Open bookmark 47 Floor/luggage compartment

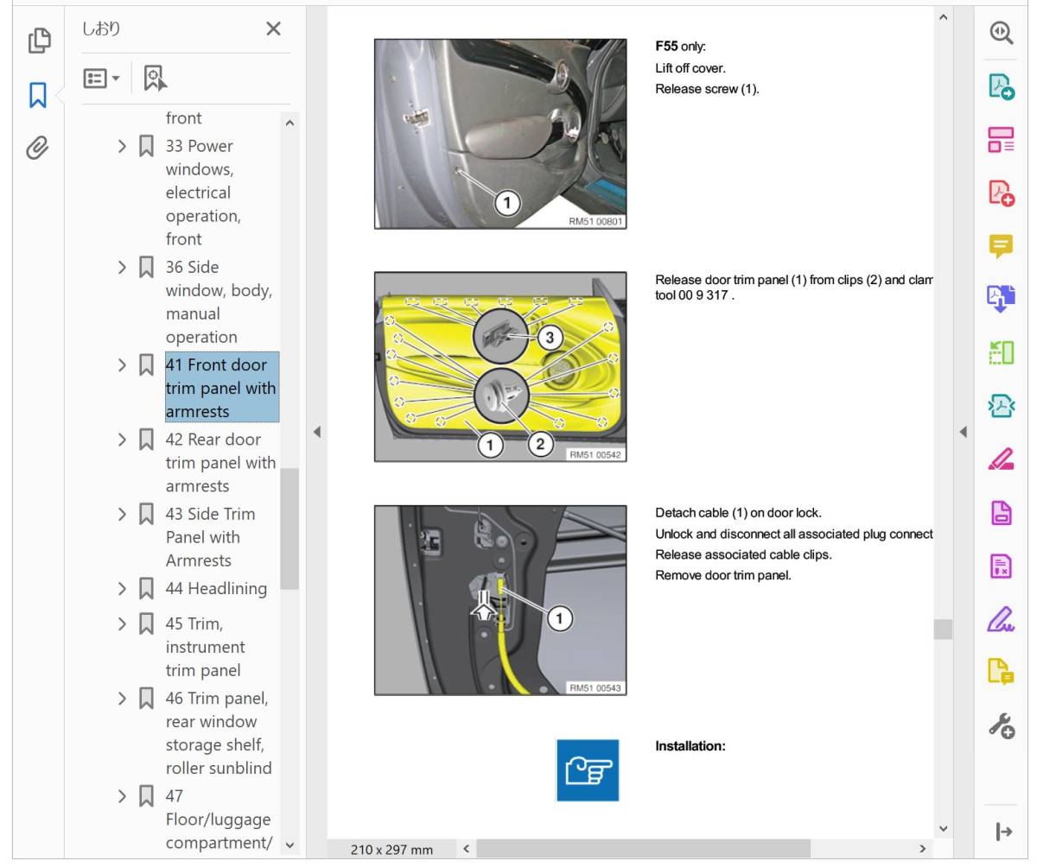218,819
